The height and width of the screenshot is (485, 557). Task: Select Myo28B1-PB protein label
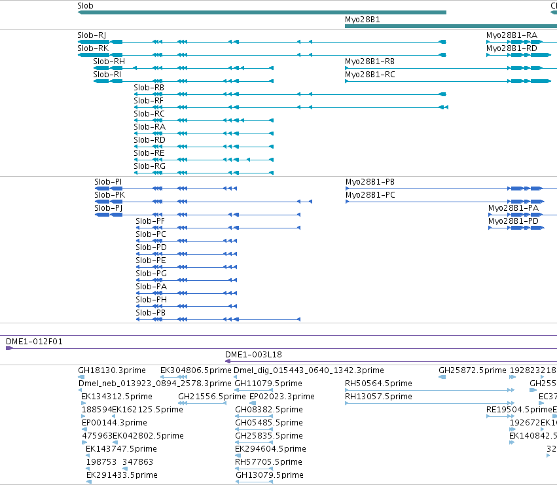tap(370, 182)
